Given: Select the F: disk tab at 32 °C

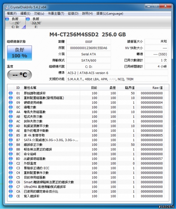Looking at the screenshot, I should (x=36, y=23).
